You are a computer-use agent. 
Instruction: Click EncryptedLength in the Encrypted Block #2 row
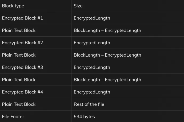point(92,43)
